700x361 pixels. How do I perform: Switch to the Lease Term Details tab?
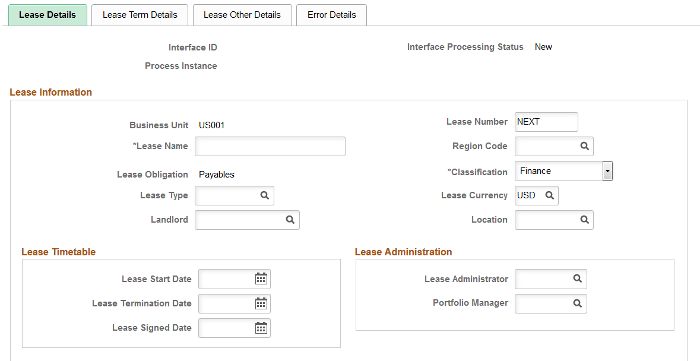(140, 14)
